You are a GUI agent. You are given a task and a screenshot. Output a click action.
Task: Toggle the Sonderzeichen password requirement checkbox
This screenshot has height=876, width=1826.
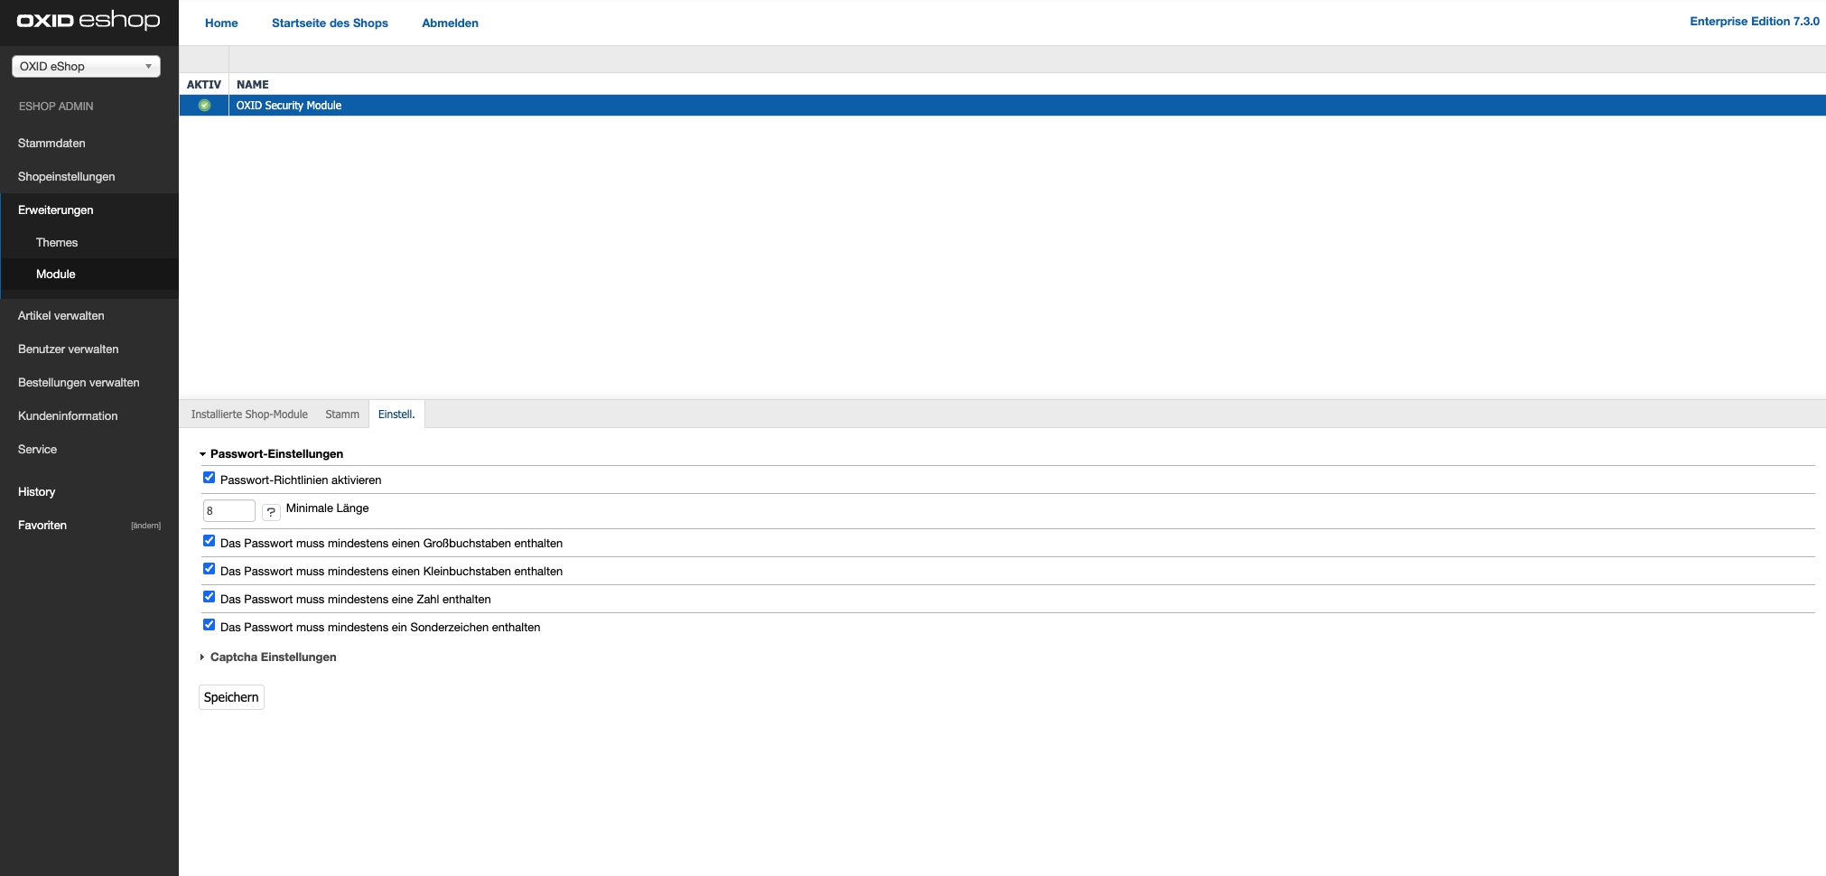point(210,625)
